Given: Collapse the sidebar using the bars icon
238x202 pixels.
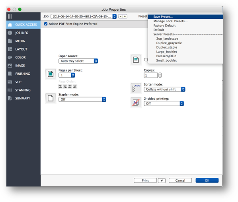Looking at the screenshot, I should [x=10, y=16].
